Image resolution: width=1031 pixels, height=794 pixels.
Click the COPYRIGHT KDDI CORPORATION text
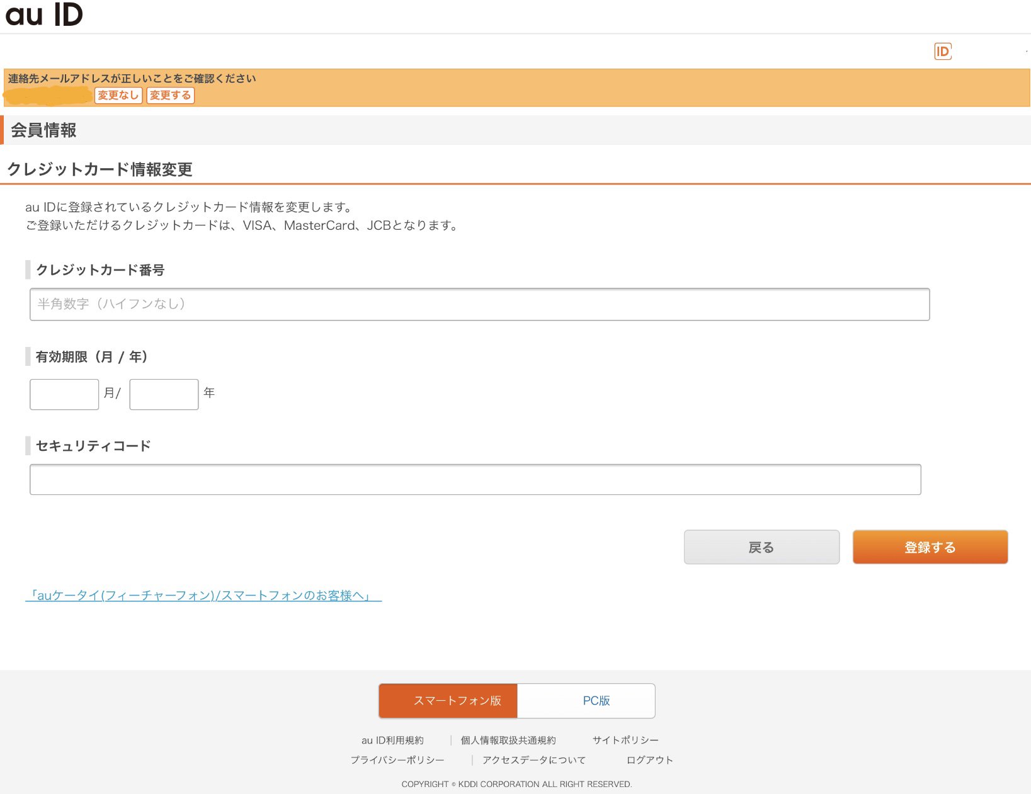(516, 784)
